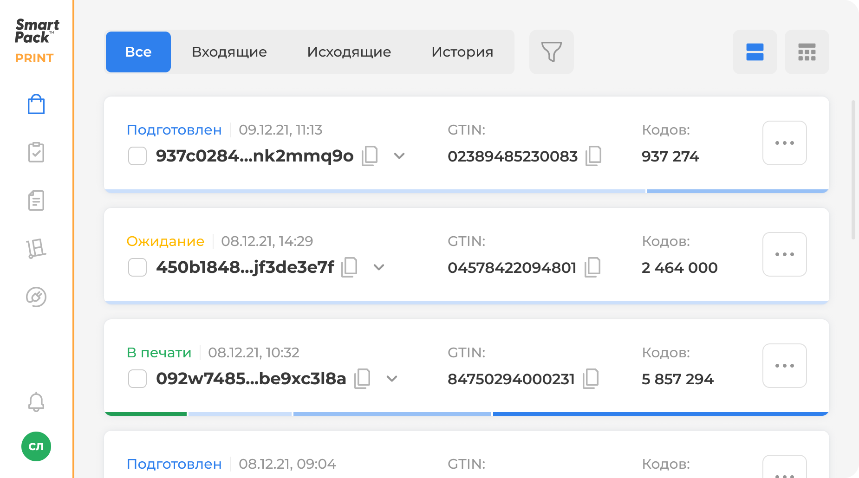Expand order 092w7485...be9xc3l8a details chevron

point(392,379)
